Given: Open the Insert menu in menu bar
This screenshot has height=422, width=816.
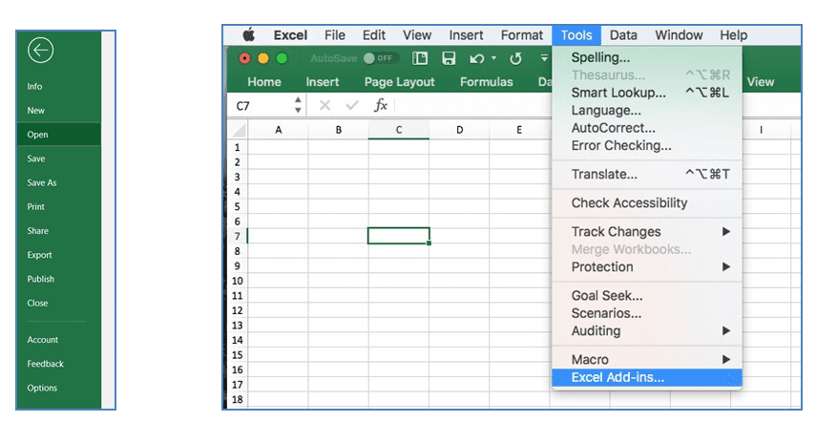Looking at the screenshot, I should click(x=466, y=35).
